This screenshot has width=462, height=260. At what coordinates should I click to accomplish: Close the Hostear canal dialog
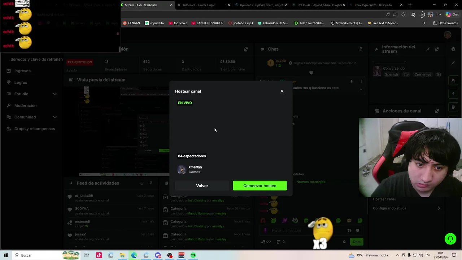282,91
